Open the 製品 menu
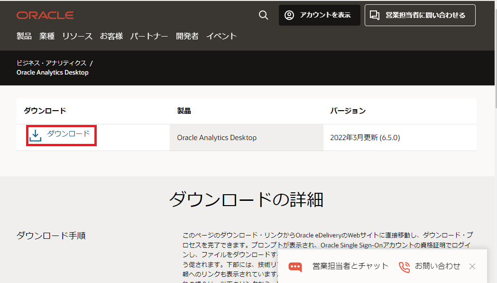This screenshot has height=283, width=497. 24,36
